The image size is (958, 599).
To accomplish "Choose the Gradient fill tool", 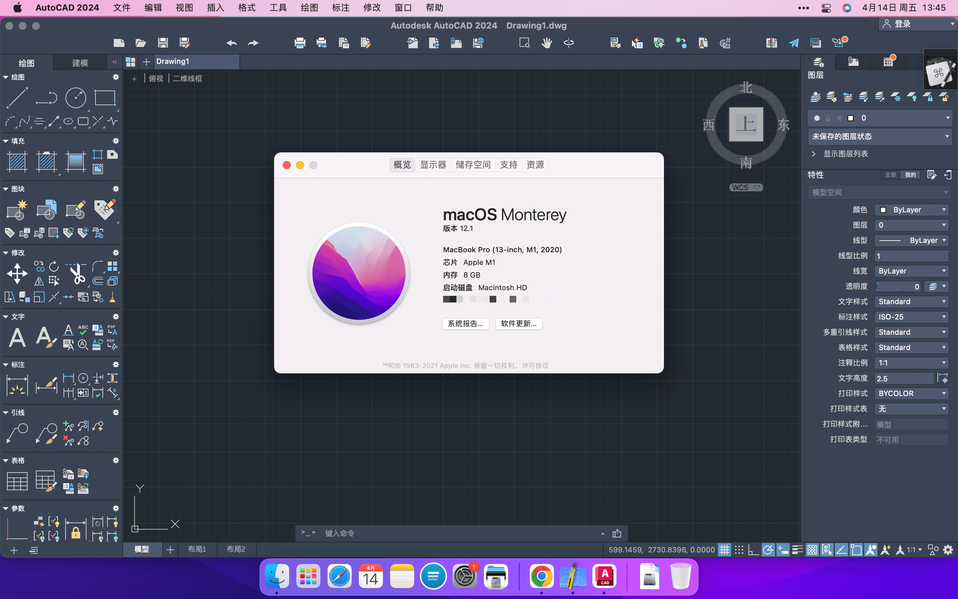I will click(75, 162).
